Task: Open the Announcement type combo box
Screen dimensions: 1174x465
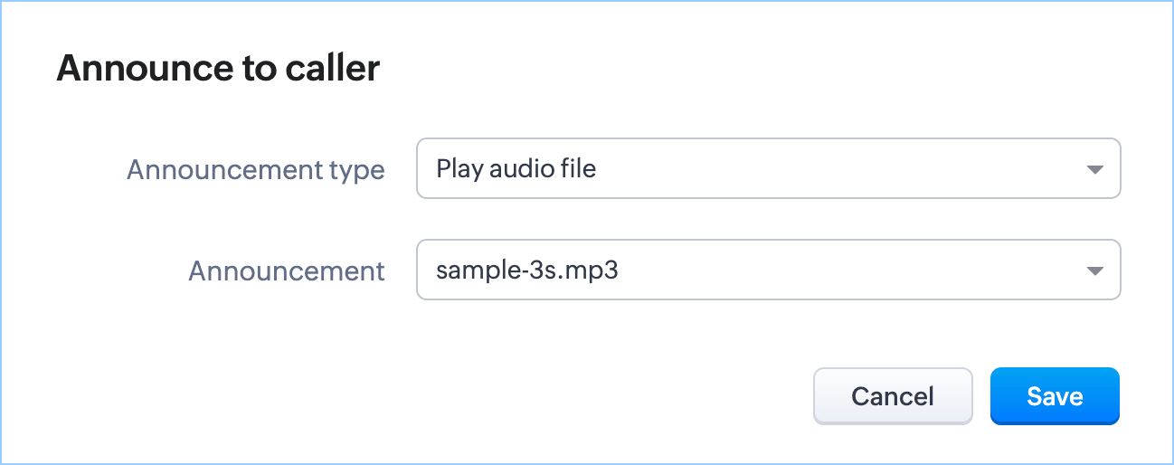Action: point(768,168)
